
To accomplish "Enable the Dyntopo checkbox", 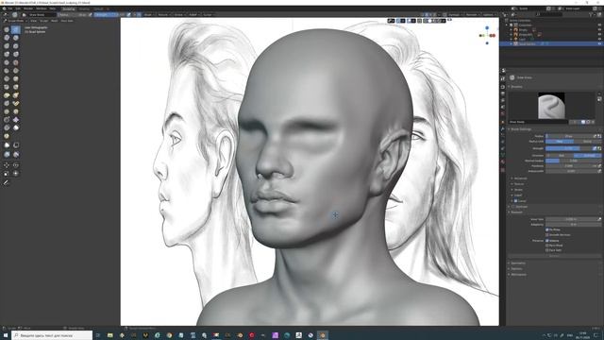I will (x=512, y=207).
